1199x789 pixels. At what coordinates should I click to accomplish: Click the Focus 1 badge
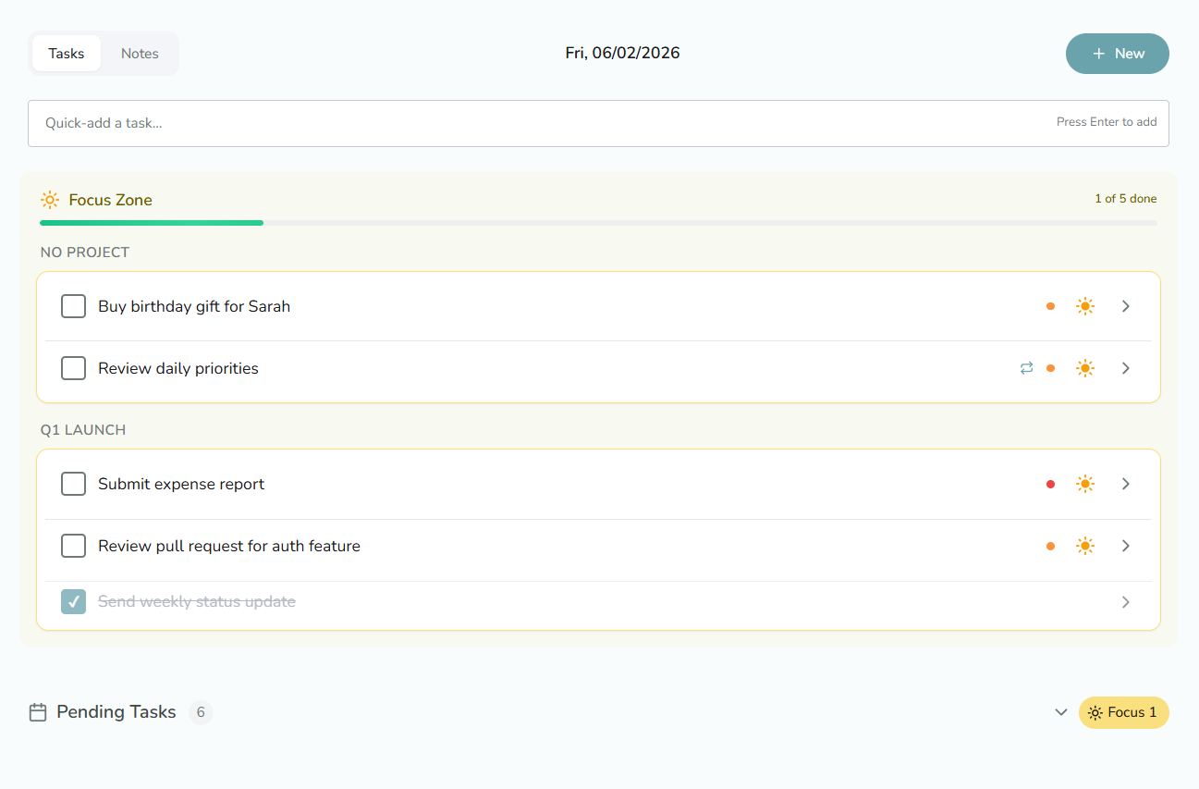coord(1123,712)
